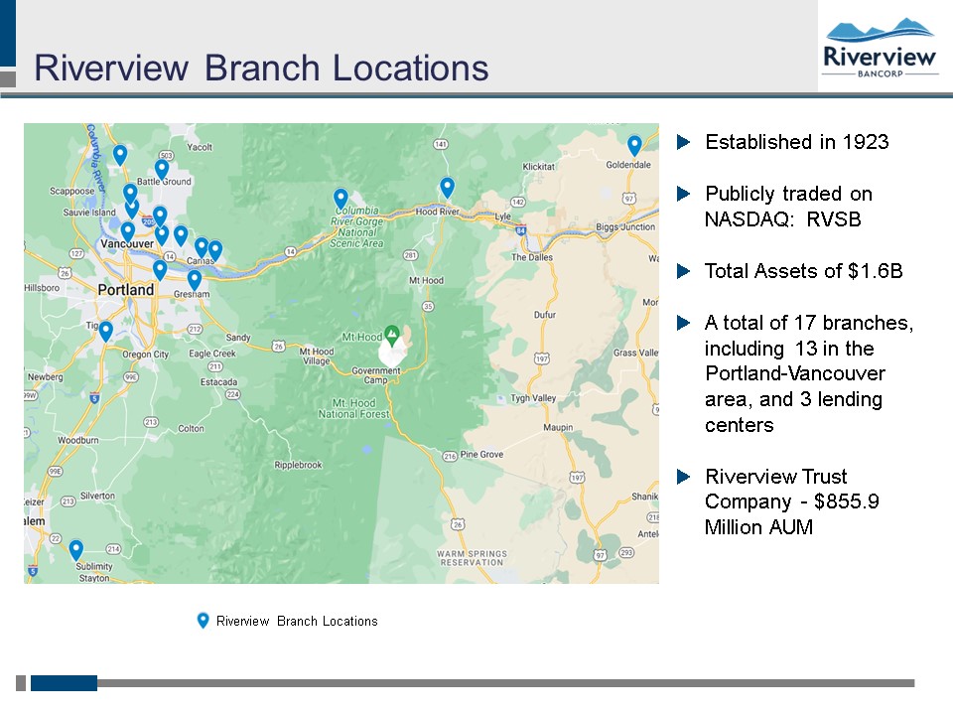Click the Estacada town label

pos(218,381)
